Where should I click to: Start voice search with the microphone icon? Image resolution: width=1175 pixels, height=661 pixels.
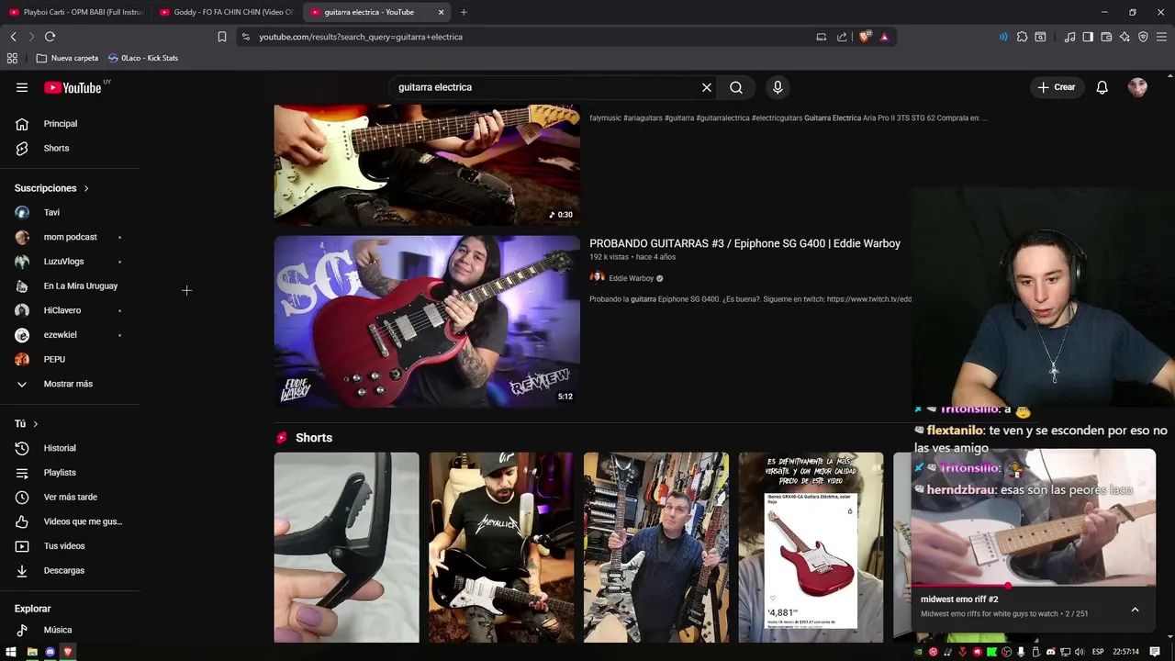point(778,87)
